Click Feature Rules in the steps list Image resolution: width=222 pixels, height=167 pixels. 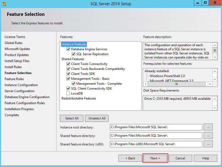coord(14,79)
